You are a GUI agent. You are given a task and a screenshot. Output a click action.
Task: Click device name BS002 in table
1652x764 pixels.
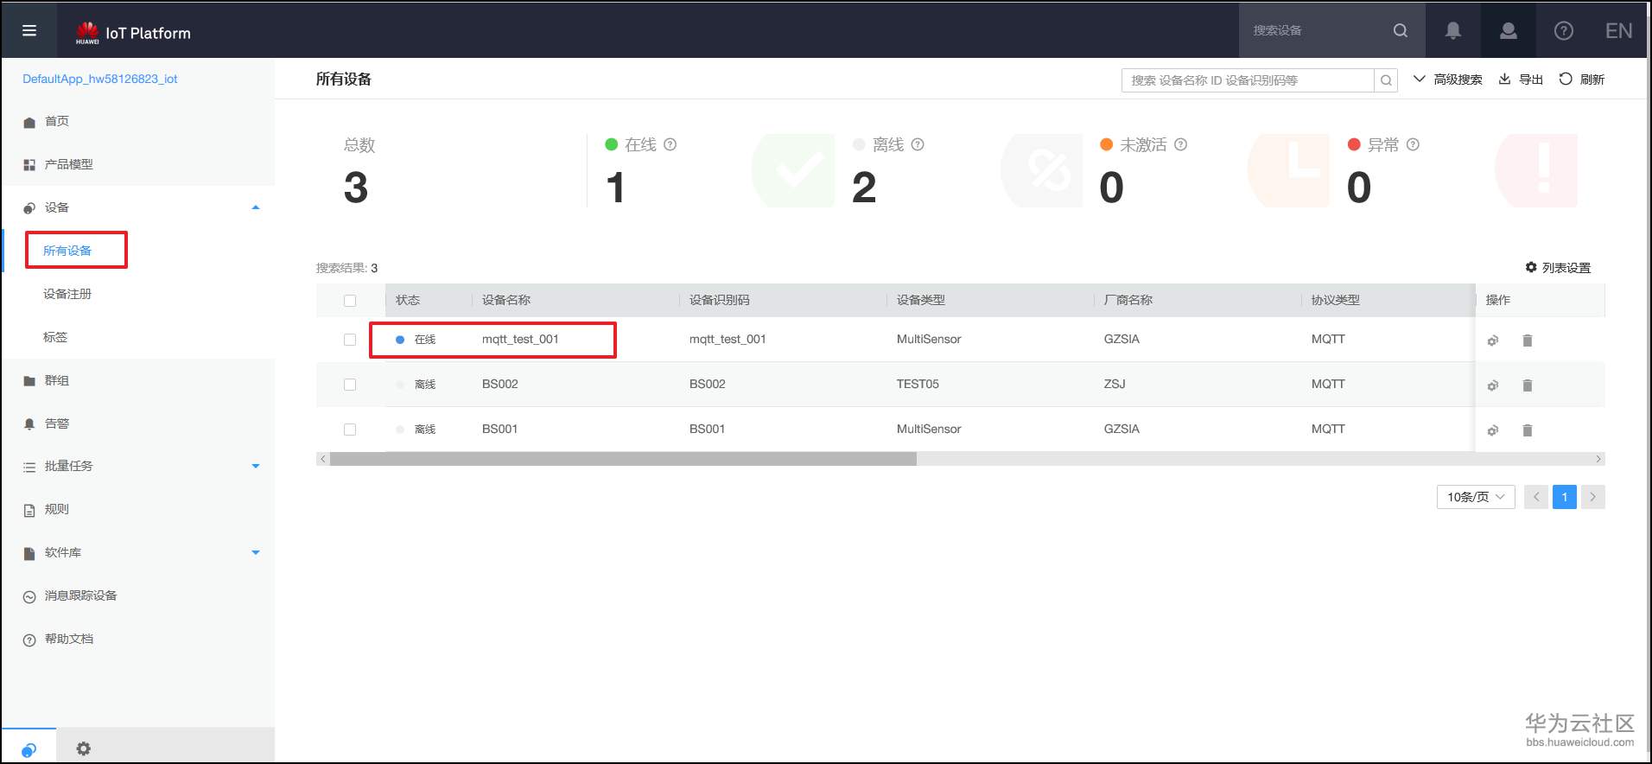pos(500,384)
